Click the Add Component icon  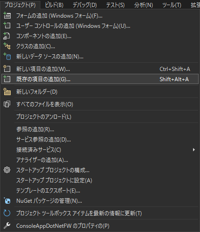6,36
